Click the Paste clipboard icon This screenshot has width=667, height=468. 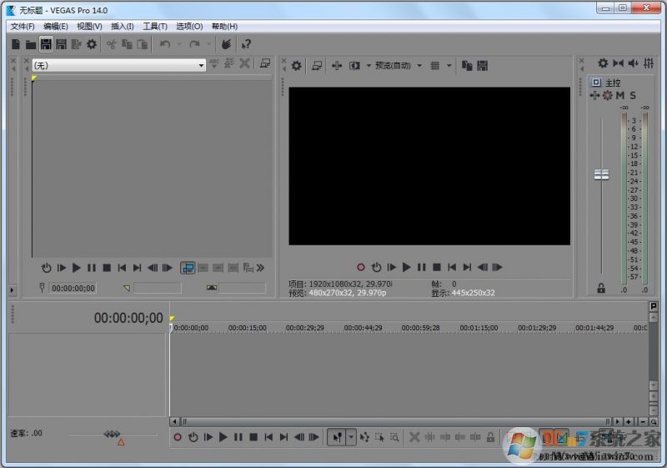(x=142, y=44)
